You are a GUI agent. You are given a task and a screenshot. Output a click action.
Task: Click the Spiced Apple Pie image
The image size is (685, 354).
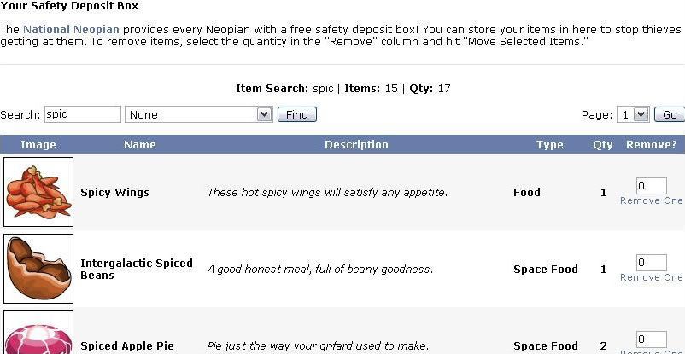coord(38,332)
